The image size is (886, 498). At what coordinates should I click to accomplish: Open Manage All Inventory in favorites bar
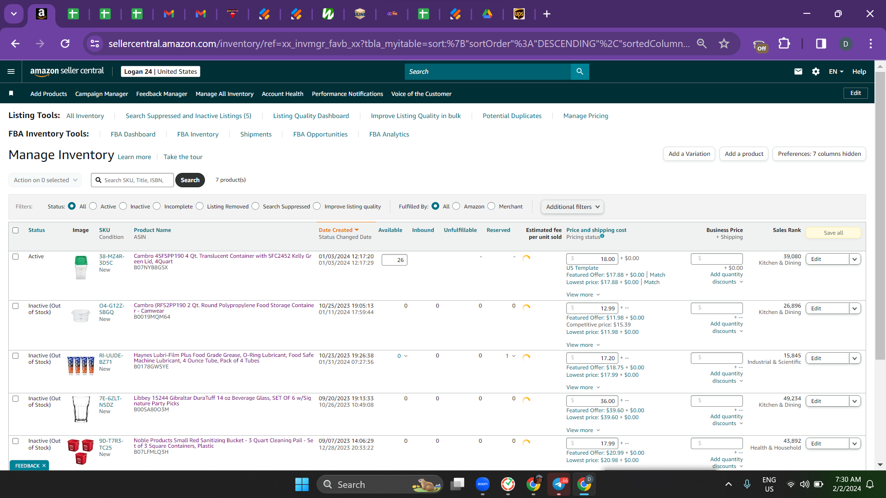(x=224, y=94)
